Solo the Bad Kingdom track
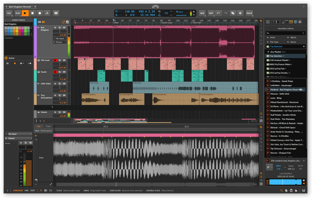Screen dimensions: 313x199 tap(60, 28)
